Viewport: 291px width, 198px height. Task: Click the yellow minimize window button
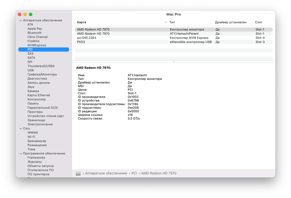coord(25,14)
